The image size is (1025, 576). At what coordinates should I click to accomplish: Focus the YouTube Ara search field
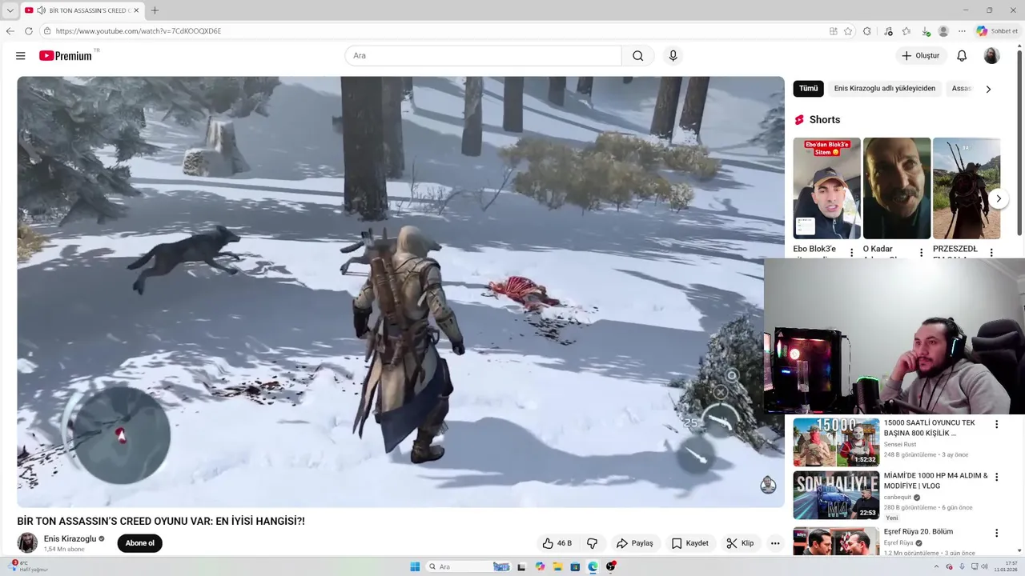click(483, 56)
